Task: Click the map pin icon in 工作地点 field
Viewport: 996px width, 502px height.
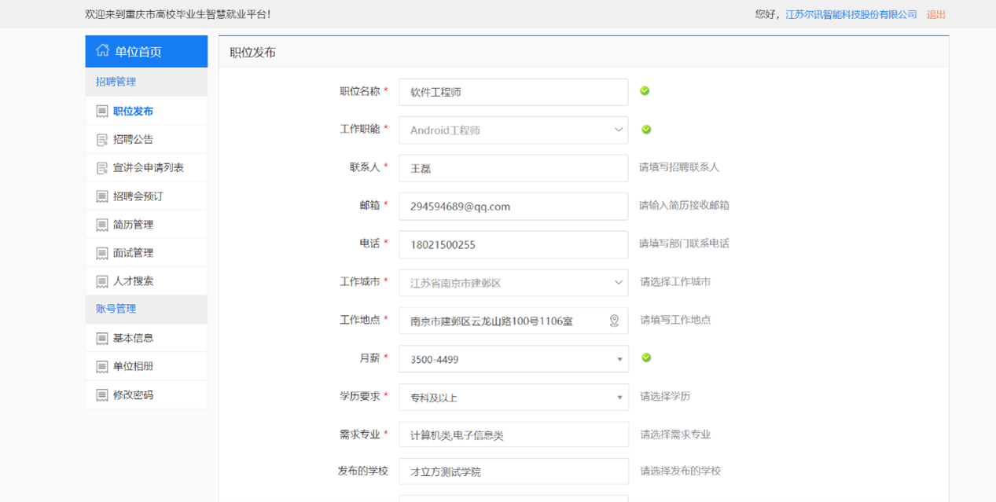Action: 614,321
